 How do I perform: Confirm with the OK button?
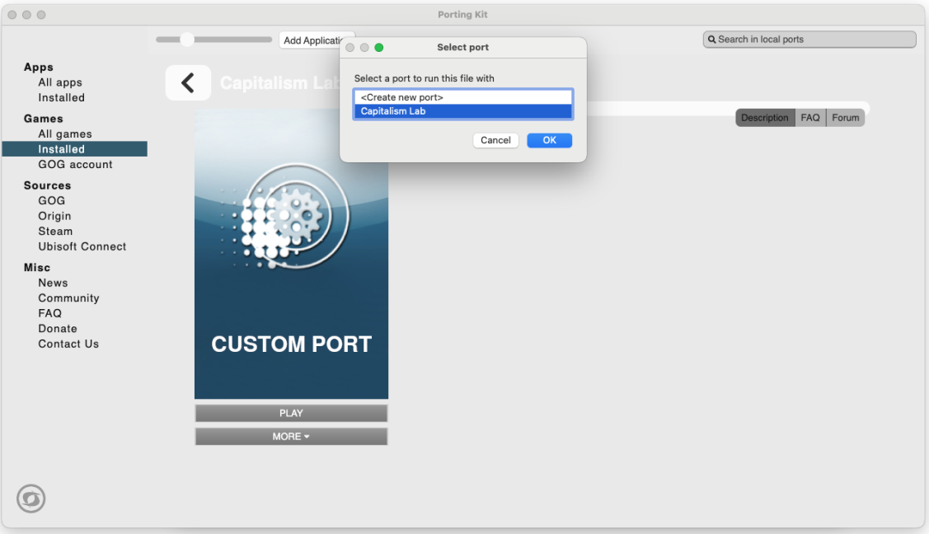549,140
